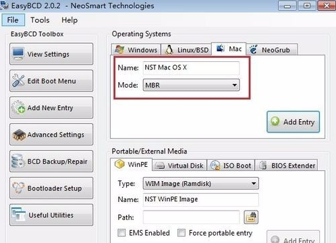Image resolution: width=336 pixels, height=243 pixels.
Task: Enable the EMS Enabled checkbox
Action: coord(121,233)
